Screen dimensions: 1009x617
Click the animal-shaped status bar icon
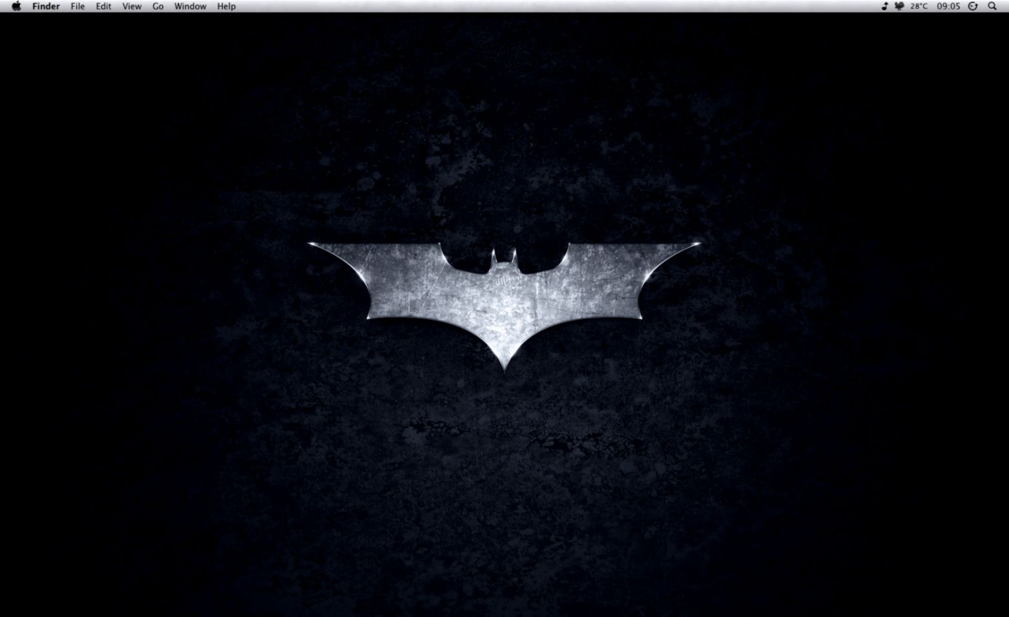coord(899,6)
